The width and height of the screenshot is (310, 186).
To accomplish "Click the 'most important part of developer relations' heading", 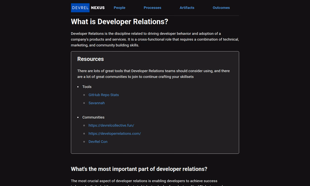I will coord(139,169).
